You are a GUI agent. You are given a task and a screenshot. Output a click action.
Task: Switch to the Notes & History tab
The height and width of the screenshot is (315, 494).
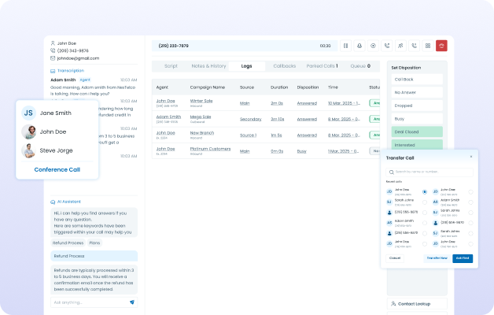(x=208, y=66)
